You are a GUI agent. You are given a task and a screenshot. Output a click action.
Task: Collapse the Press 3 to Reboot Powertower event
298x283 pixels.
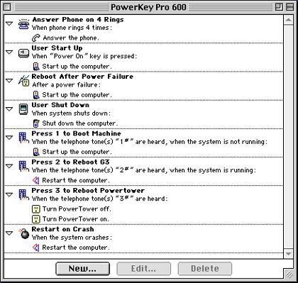click(x=9, y=194)
